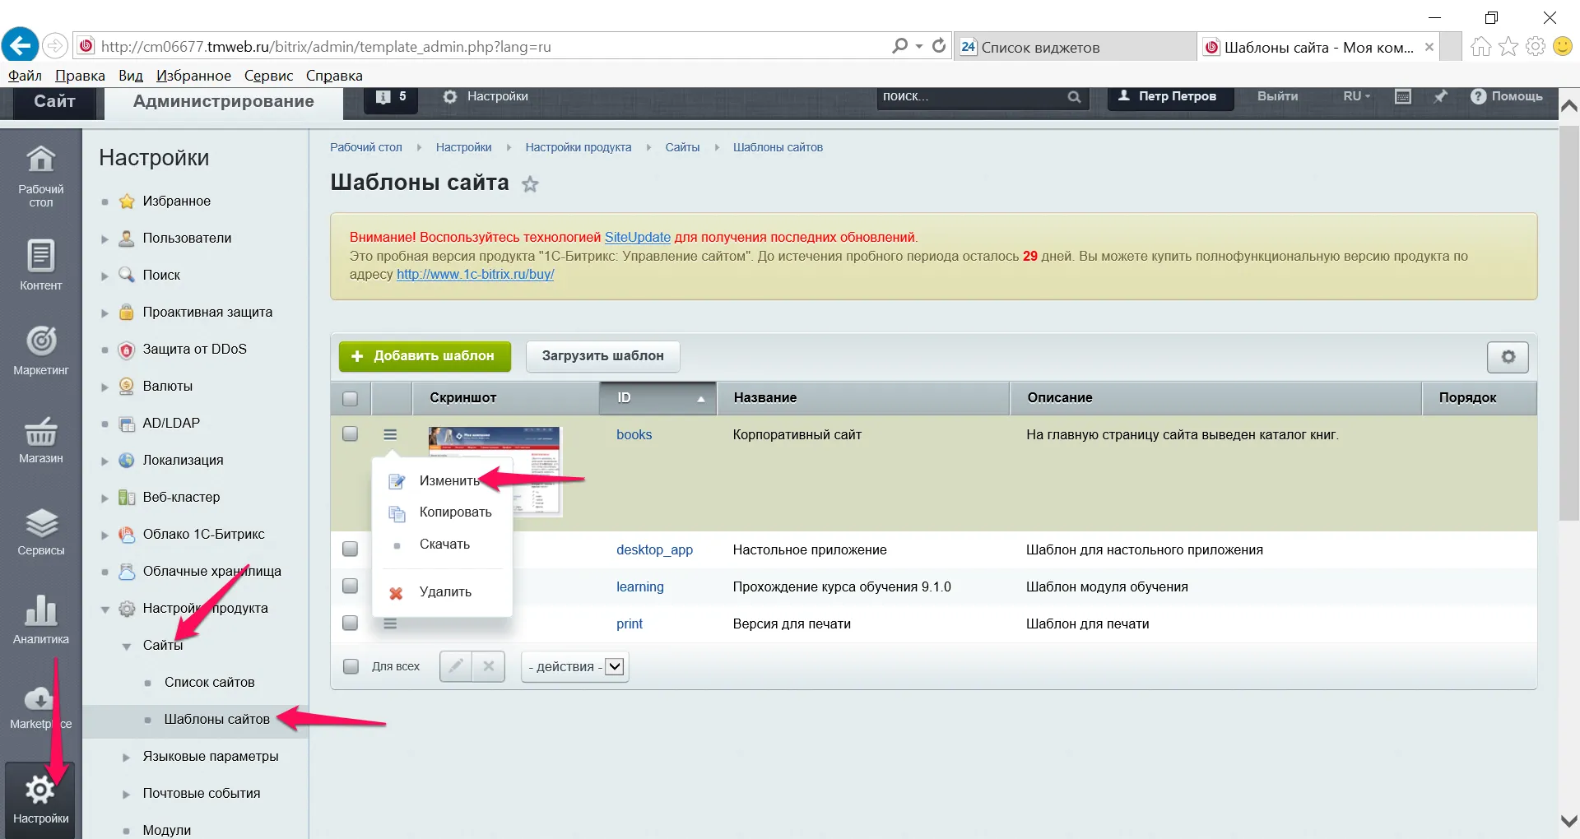Viewport: 1580px width, 839px height.
Task: Toggle the select-all header checkbox
Action: point(351,398)
